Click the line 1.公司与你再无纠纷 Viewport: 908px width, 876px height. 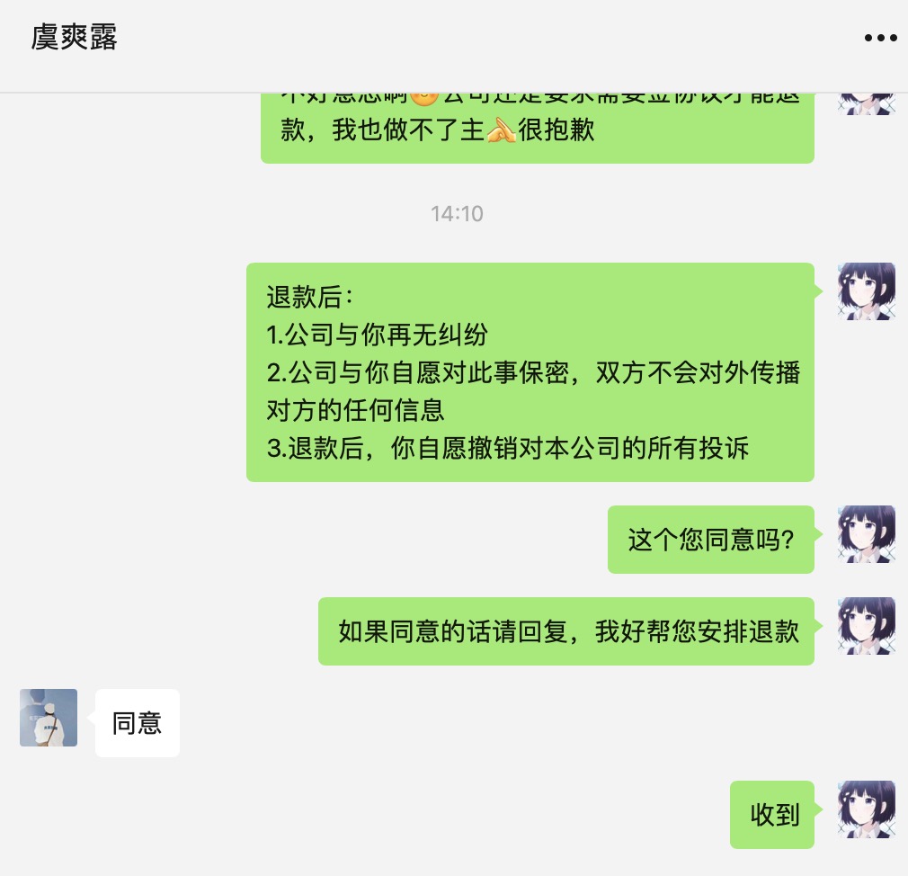click(377, 335)
